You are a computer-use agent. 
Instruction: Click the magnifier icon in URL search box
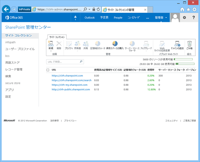[x=81, y=61]
